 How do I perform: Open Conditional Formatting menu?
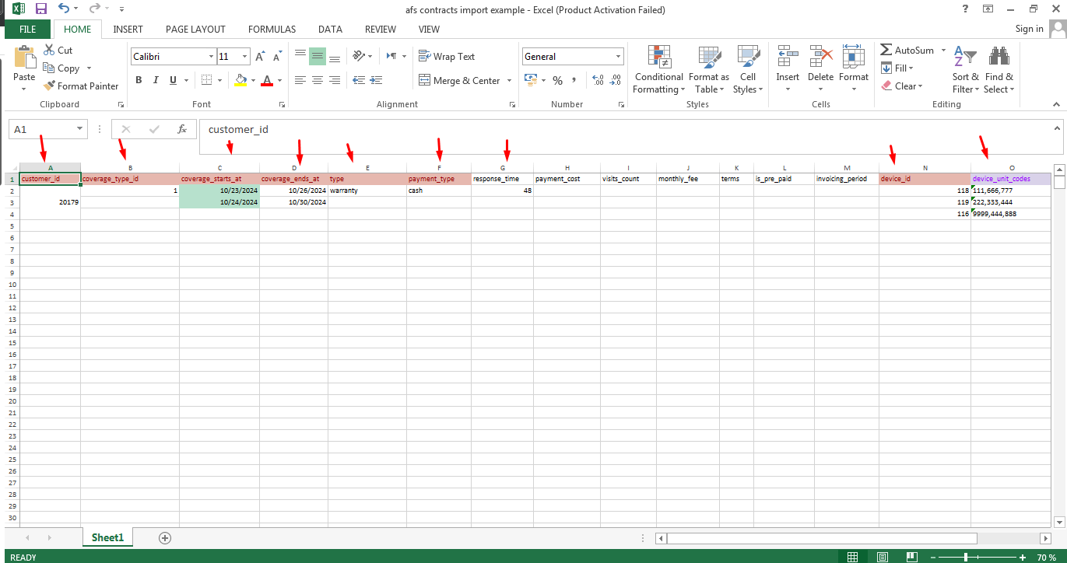pyautogui.click(x=658, y=70)
